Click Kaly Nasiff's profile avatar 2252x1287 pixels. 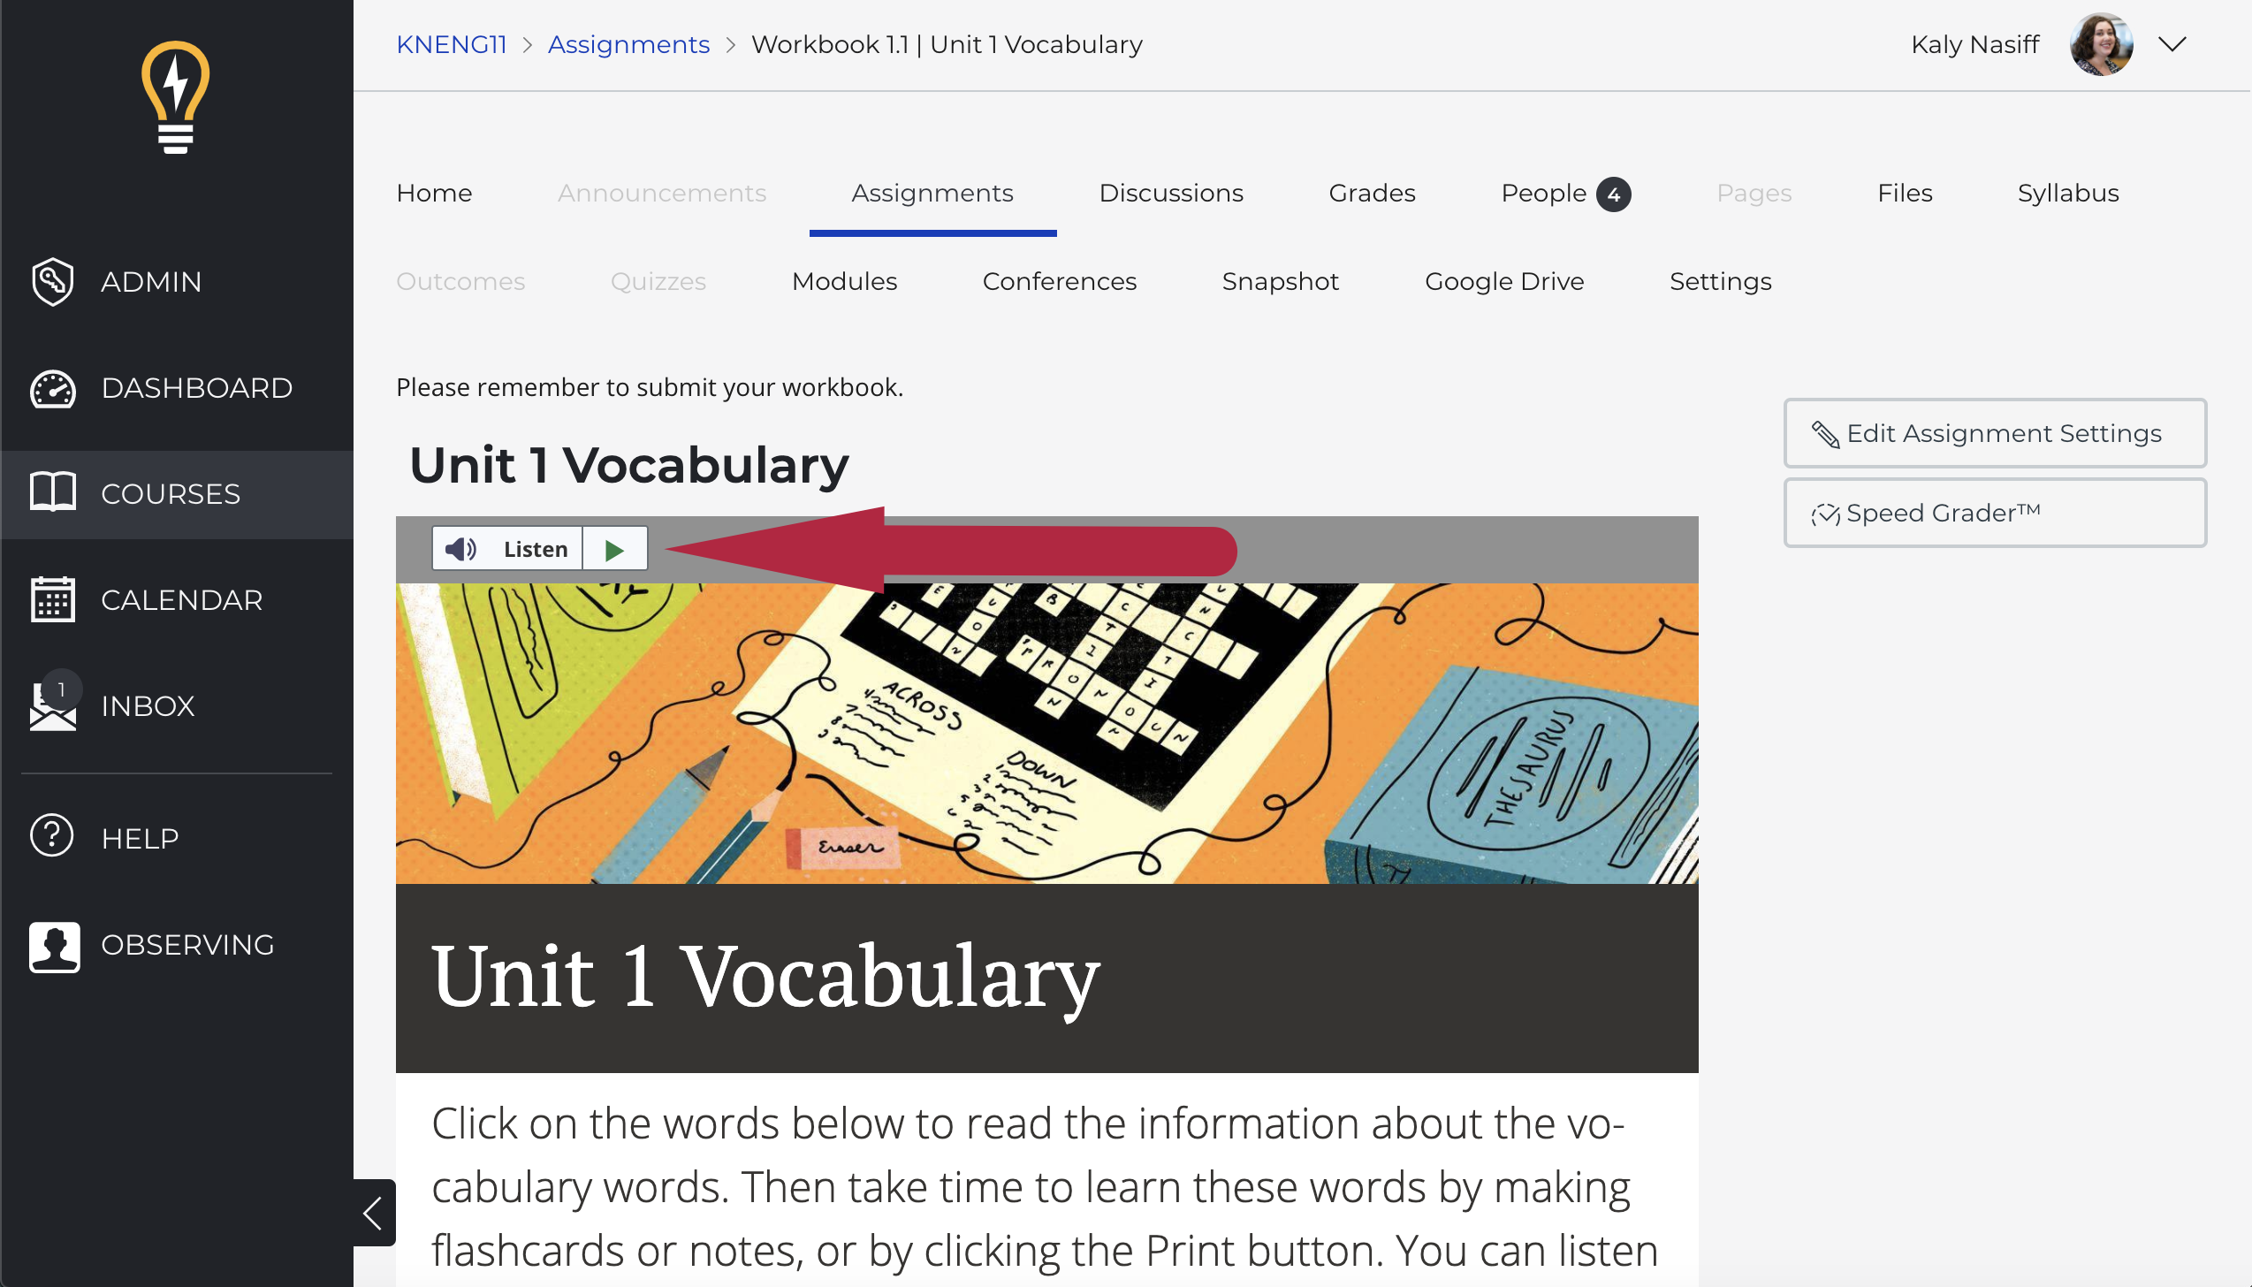click(2102, 44)
